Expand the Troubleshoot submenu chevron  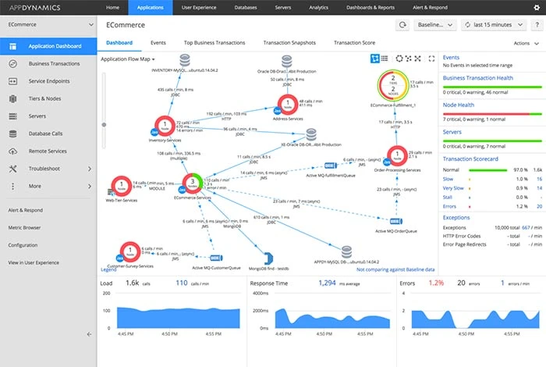tap(90, 169)
